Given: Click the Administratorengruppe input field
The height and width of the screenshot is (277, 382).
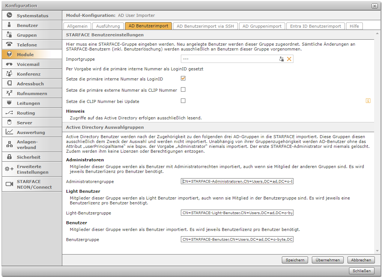Looking at the screenshot, I should [237, 181].
